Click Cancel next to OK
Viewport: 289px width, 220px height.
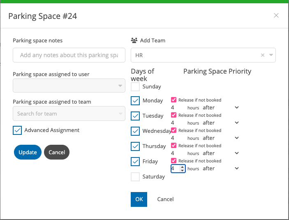(x=165, y=199)
